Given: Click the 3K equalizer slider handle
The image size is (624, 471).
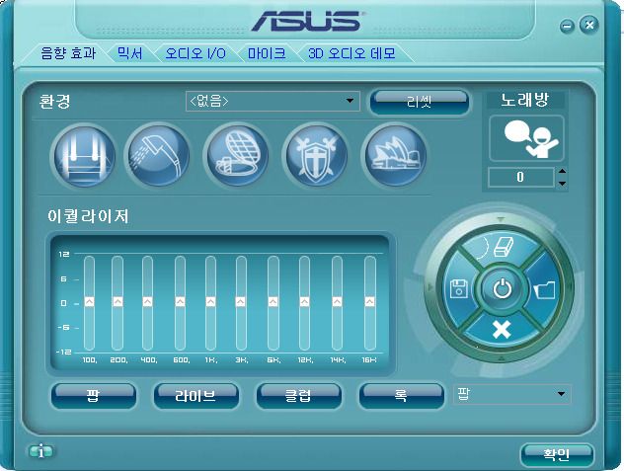Looking at the screenshot, I should [241, 301].
